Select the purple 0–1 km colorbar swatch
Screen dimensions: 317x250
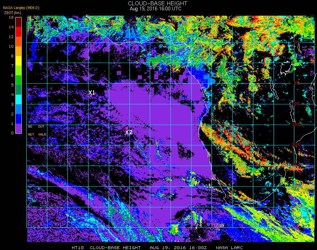(x=18, y=128)
